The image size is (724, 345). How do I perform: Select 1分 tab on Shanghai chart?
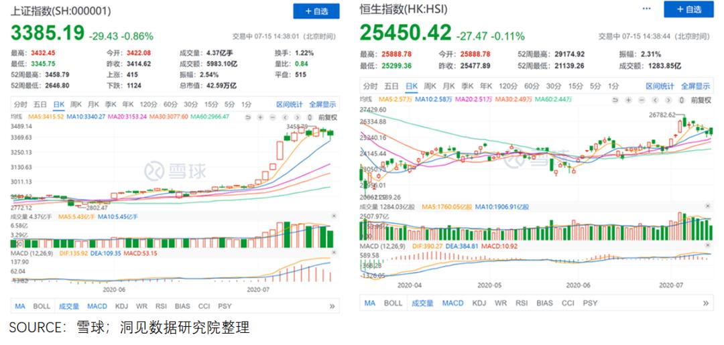click(x=246, y=105)
